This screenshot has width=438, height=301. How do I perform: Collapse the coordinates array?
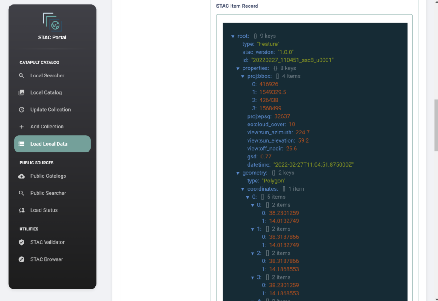pos(243,188)
